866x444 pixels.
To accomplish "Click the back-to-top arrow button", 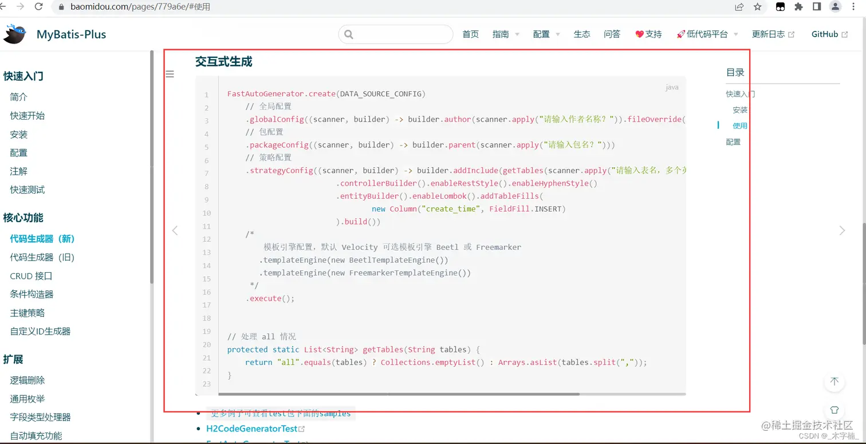I will (x=834, y=382).
